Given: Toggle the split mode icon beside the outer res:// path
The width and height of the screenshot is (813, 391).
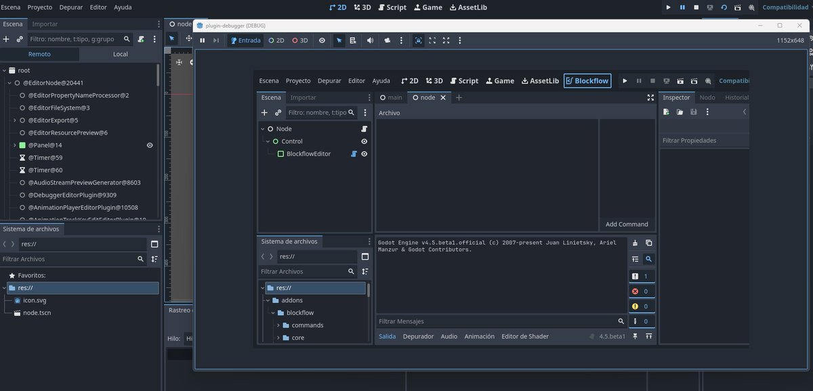Looking at the screenshot, I should coord(154,244).
